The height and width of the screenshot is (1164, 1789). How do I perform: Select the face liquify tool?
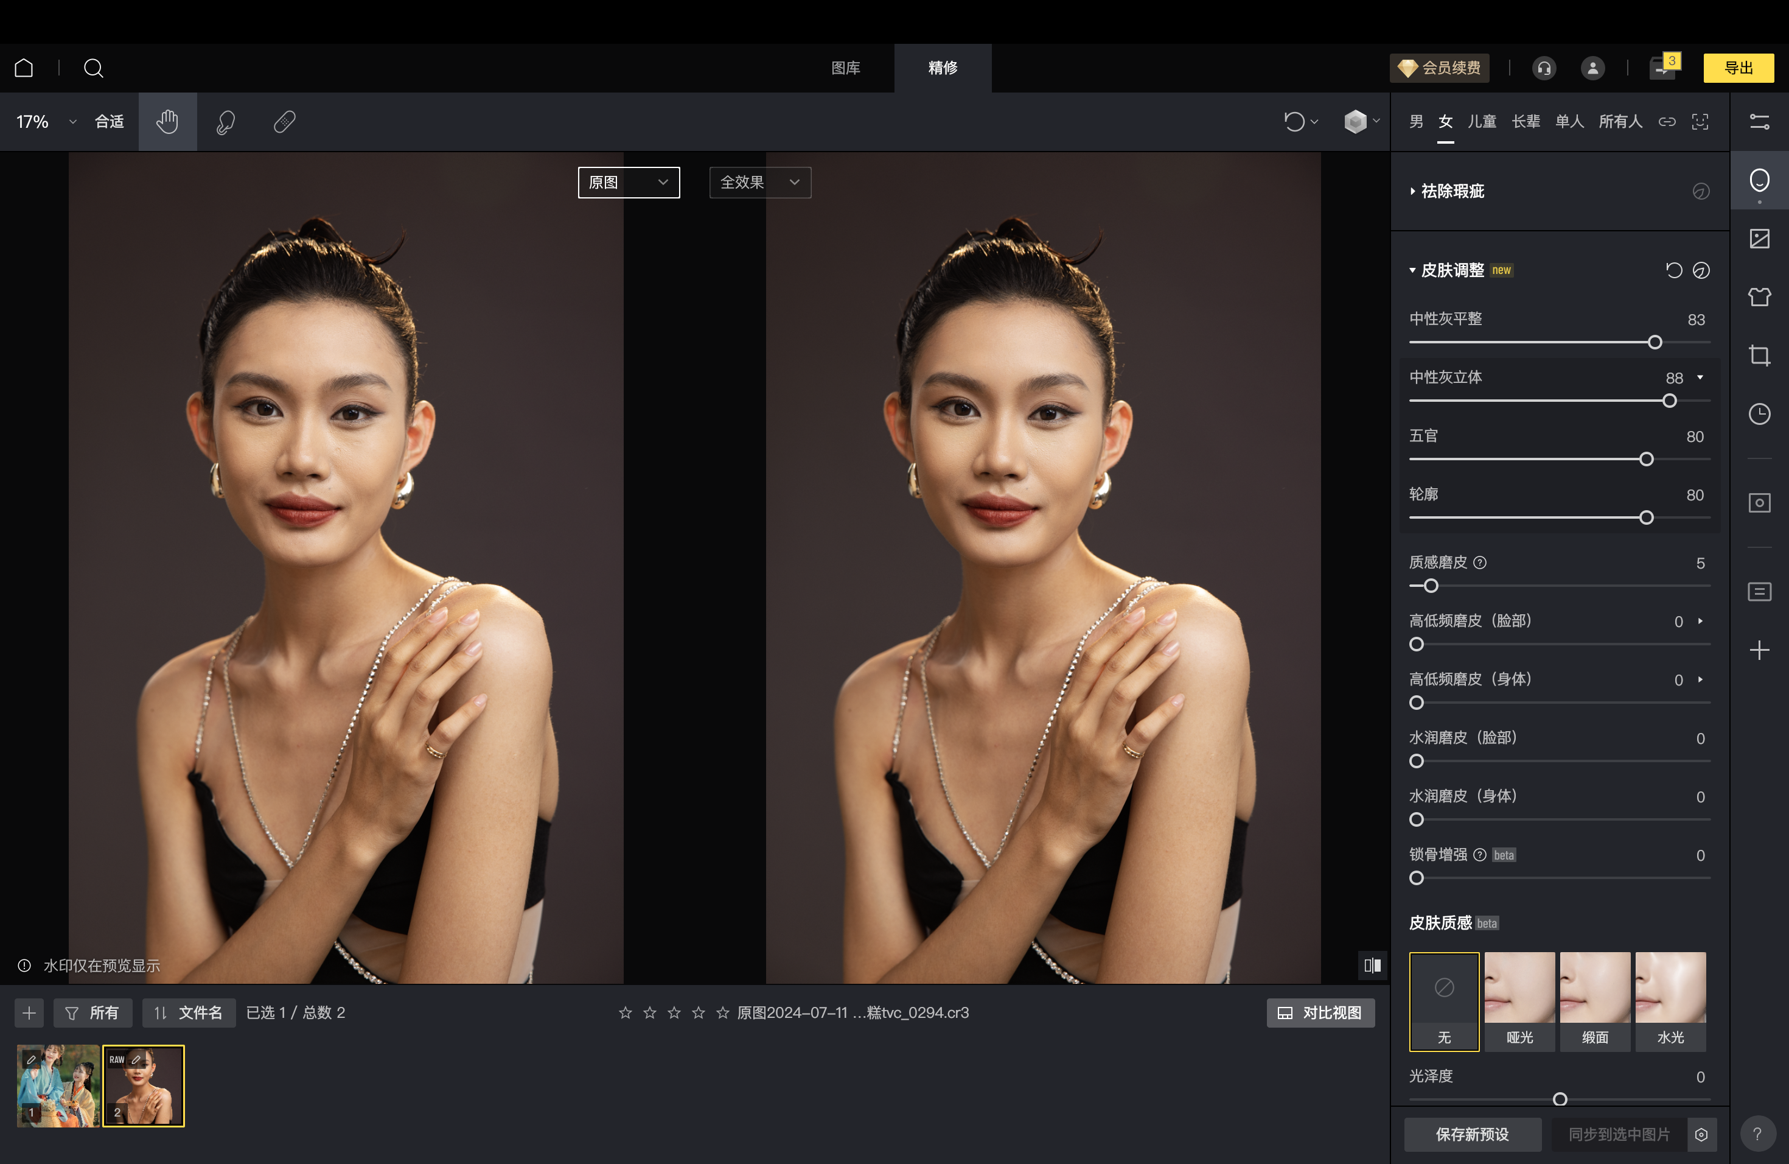[x=226, y=121]
